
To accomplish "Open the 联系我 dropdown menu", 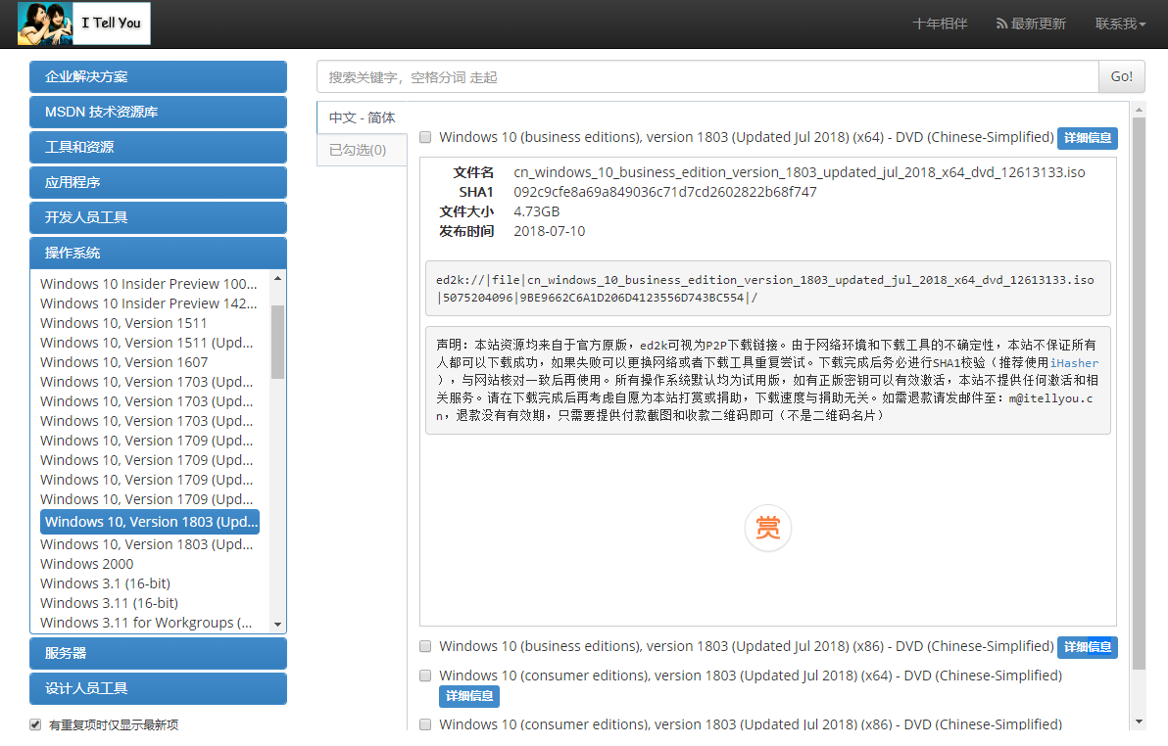I will tap(1120, 23).
